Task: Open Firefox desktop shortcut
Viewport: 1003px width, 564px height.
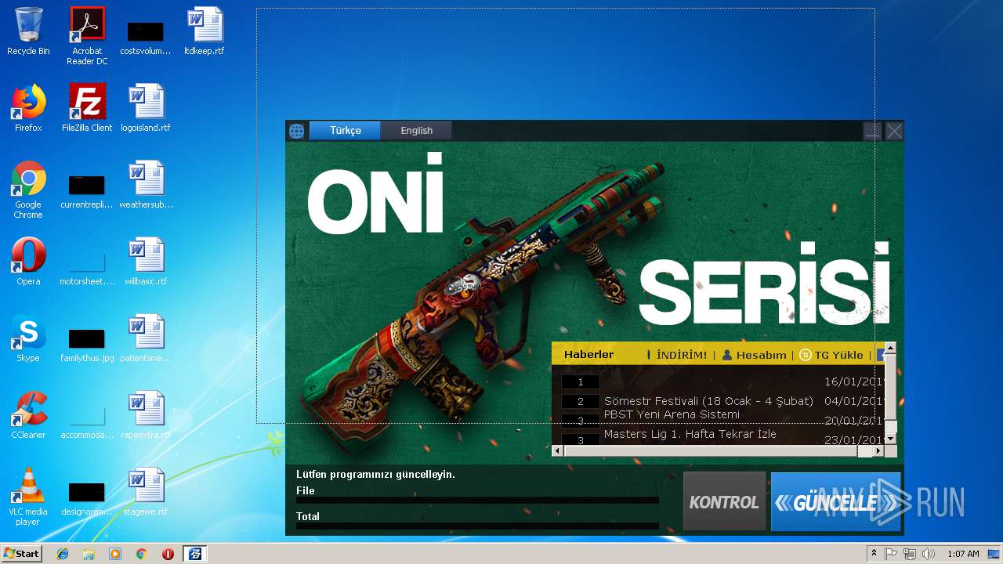Action: coord(28,108)
